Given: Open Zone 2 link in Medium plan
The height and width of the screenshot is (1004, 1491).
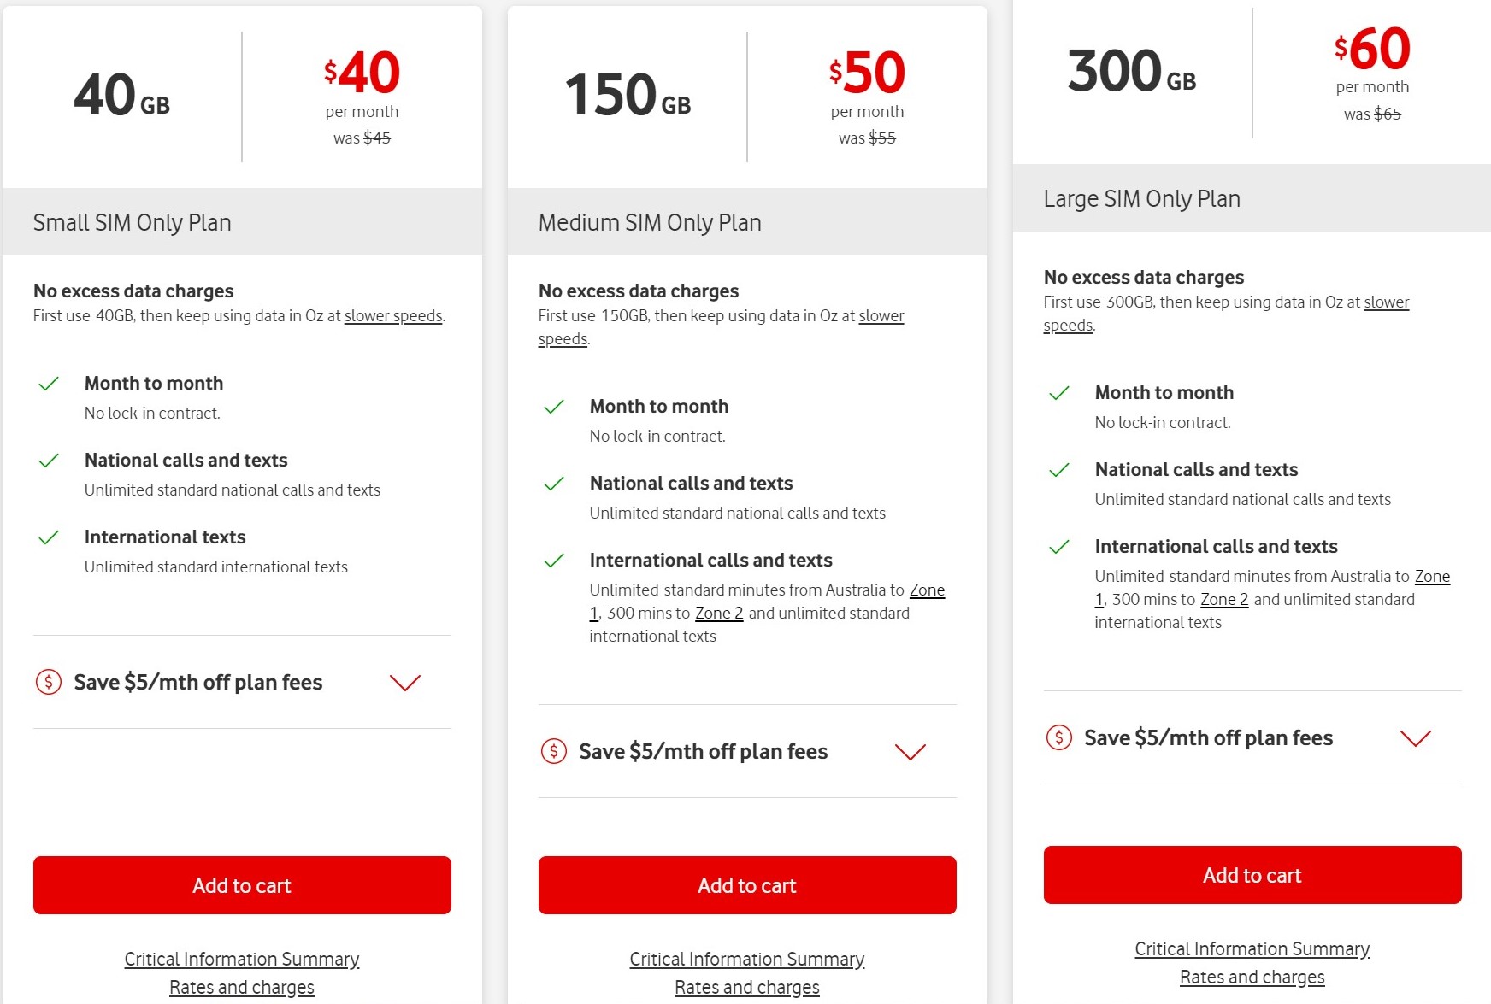Looking at the screenshot, I should pyautogui.click(x=719, y=613).
